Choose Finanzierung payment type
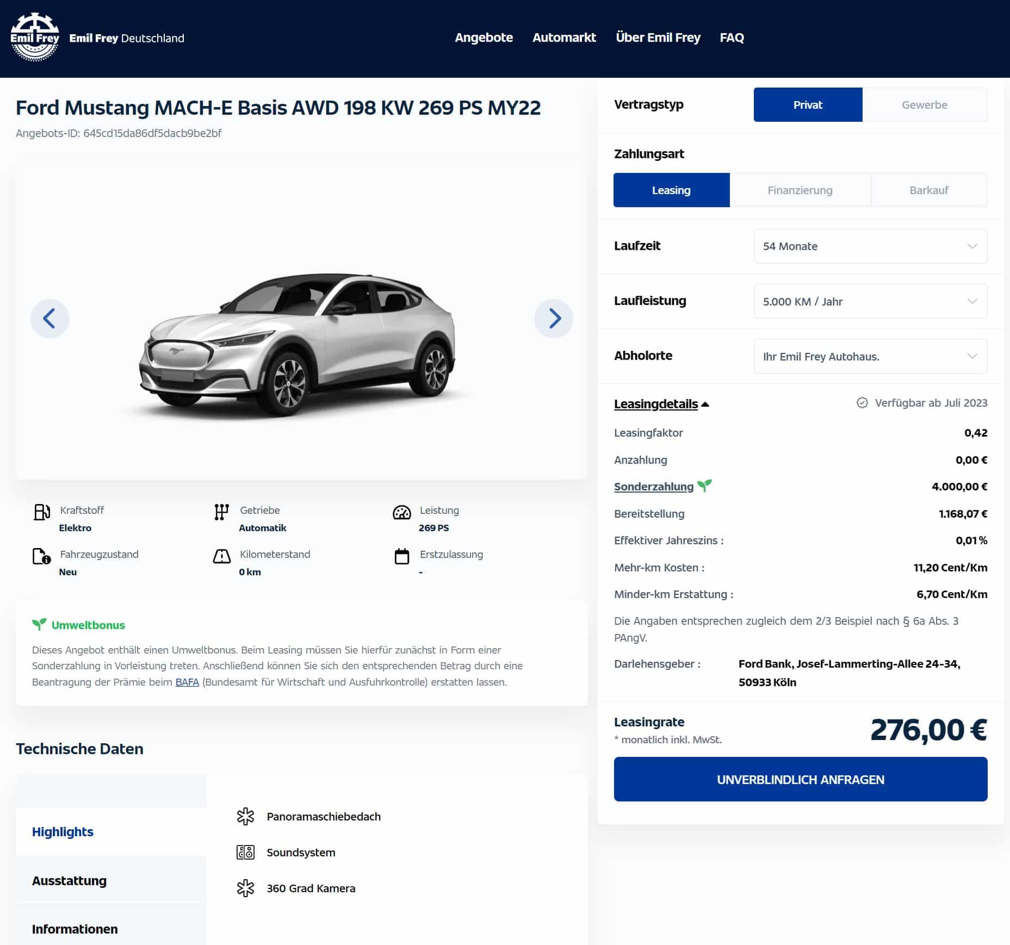 (x=800, y=190)
